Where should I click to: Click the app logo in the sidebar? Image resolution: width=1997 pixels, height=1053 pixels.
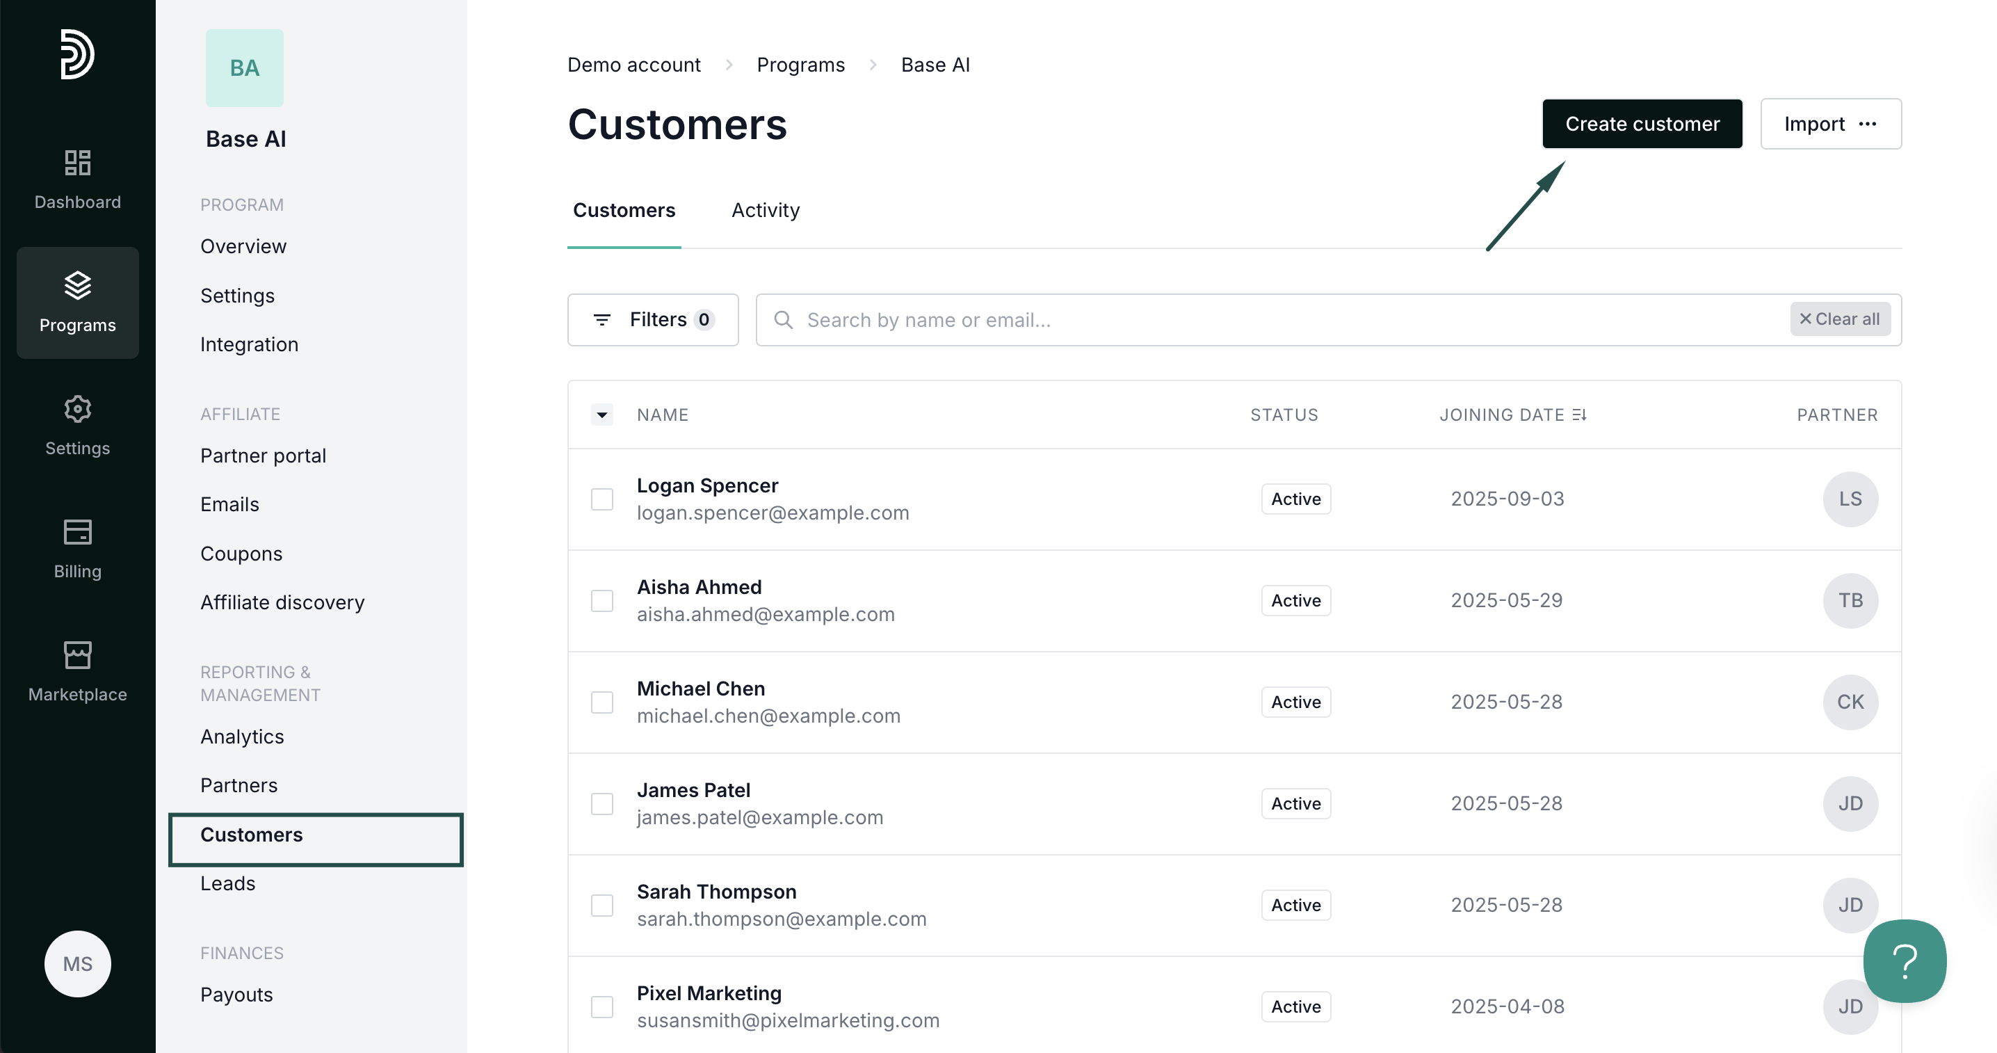point(77,54)
